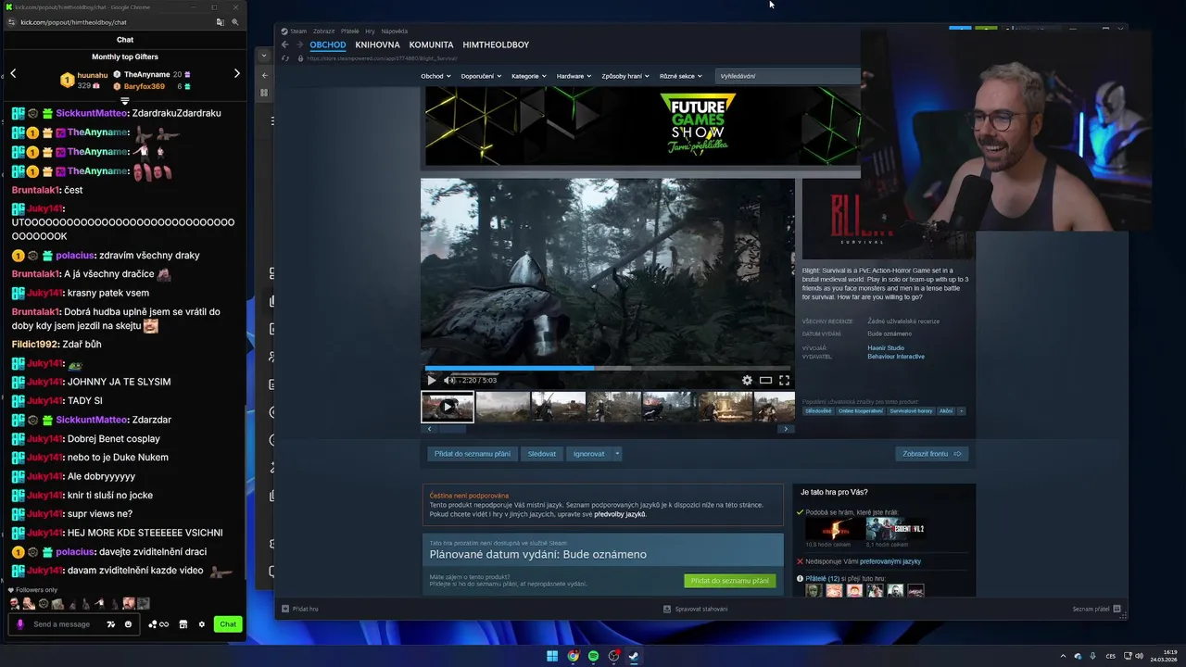Click the Ignorovat button

click(x=588, y=454)
